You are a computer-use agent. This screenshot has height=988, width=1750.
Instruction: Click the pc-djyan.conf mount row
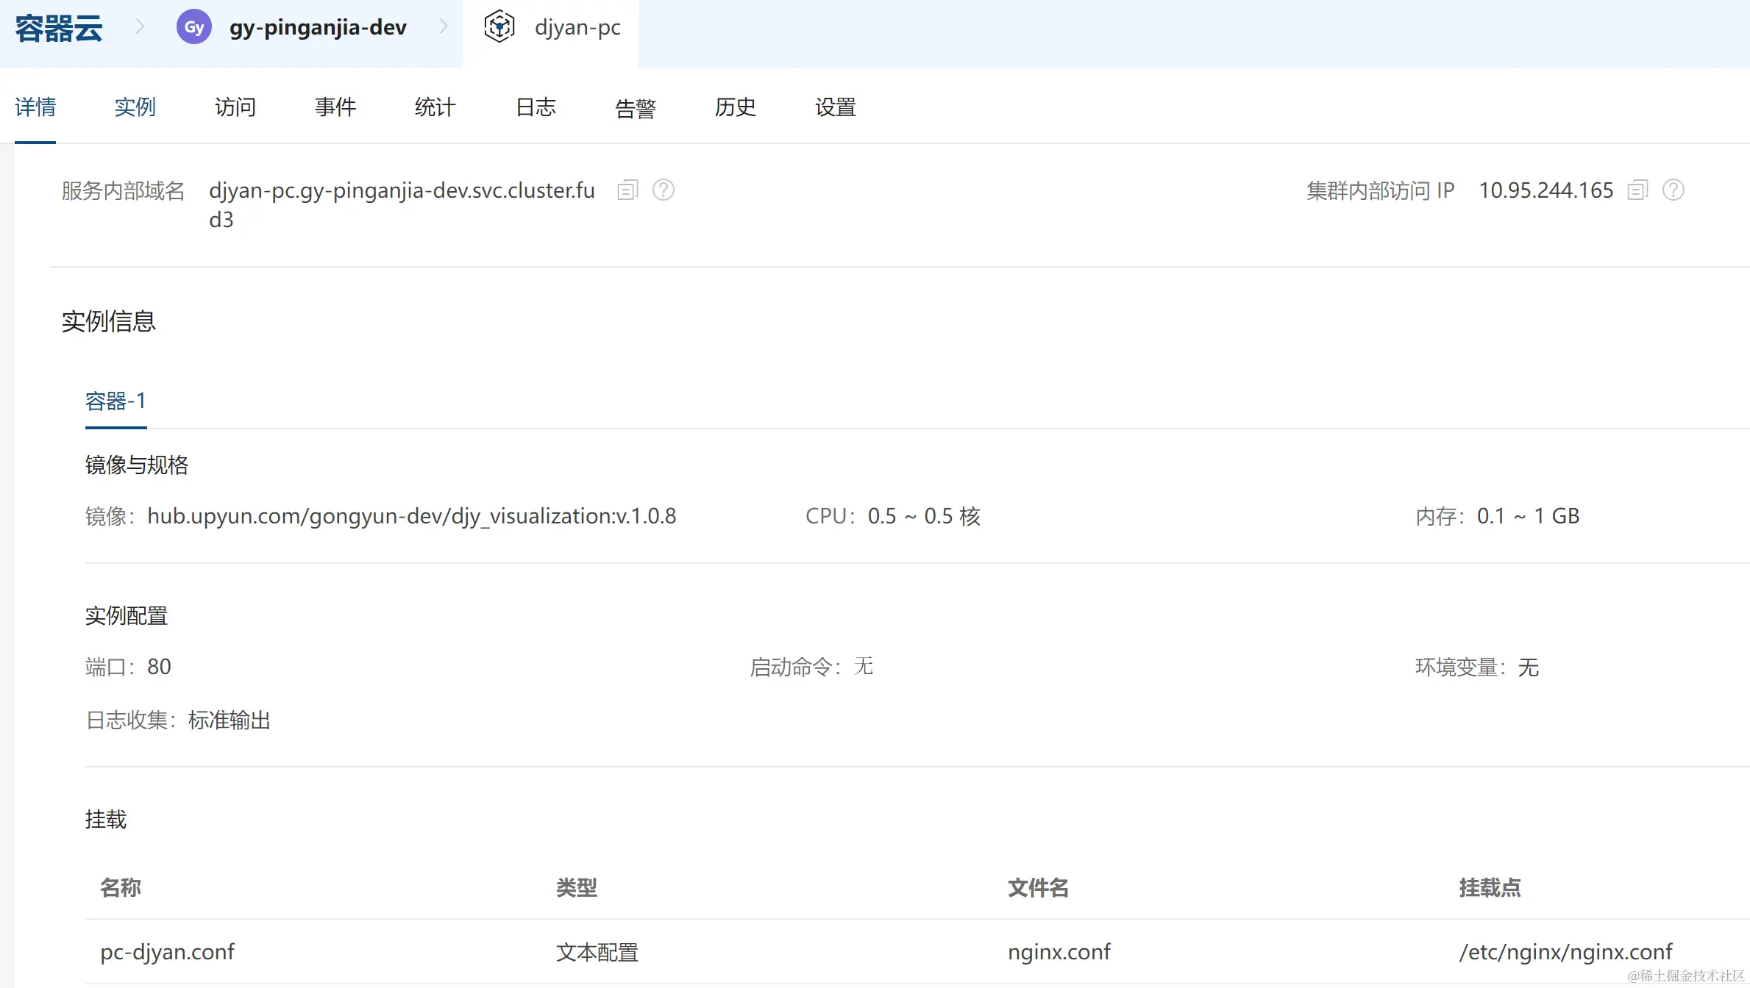coord(168,952)
